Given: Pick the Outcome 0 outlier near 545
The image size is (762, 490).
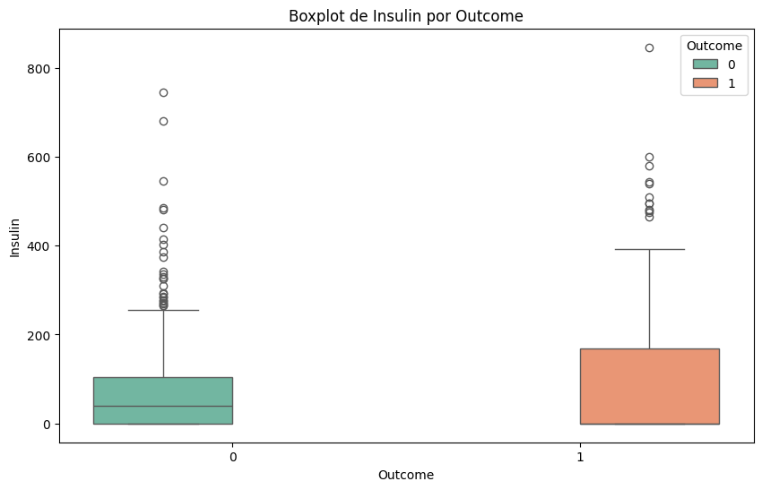Looking at the screenshot, I should tap(163, 181).
